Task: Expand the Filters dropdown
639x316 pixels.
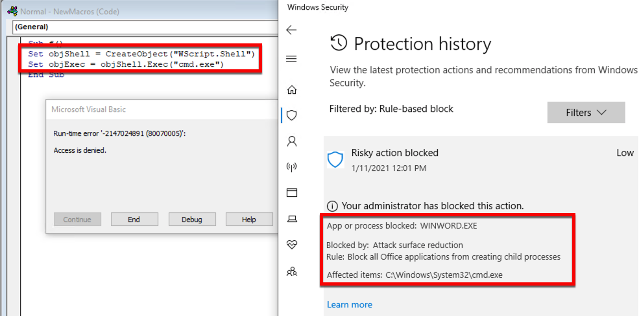Action: (586, 113)
